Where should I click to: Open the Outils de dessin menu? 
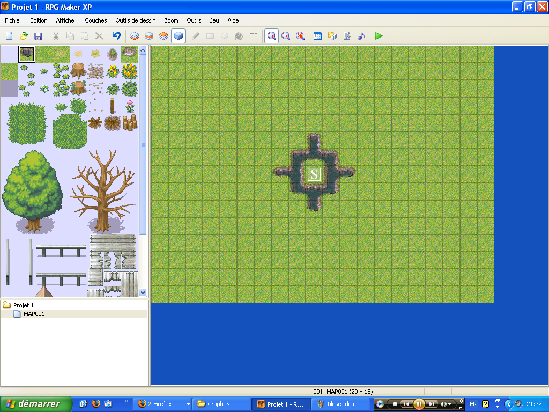point(136,20)
